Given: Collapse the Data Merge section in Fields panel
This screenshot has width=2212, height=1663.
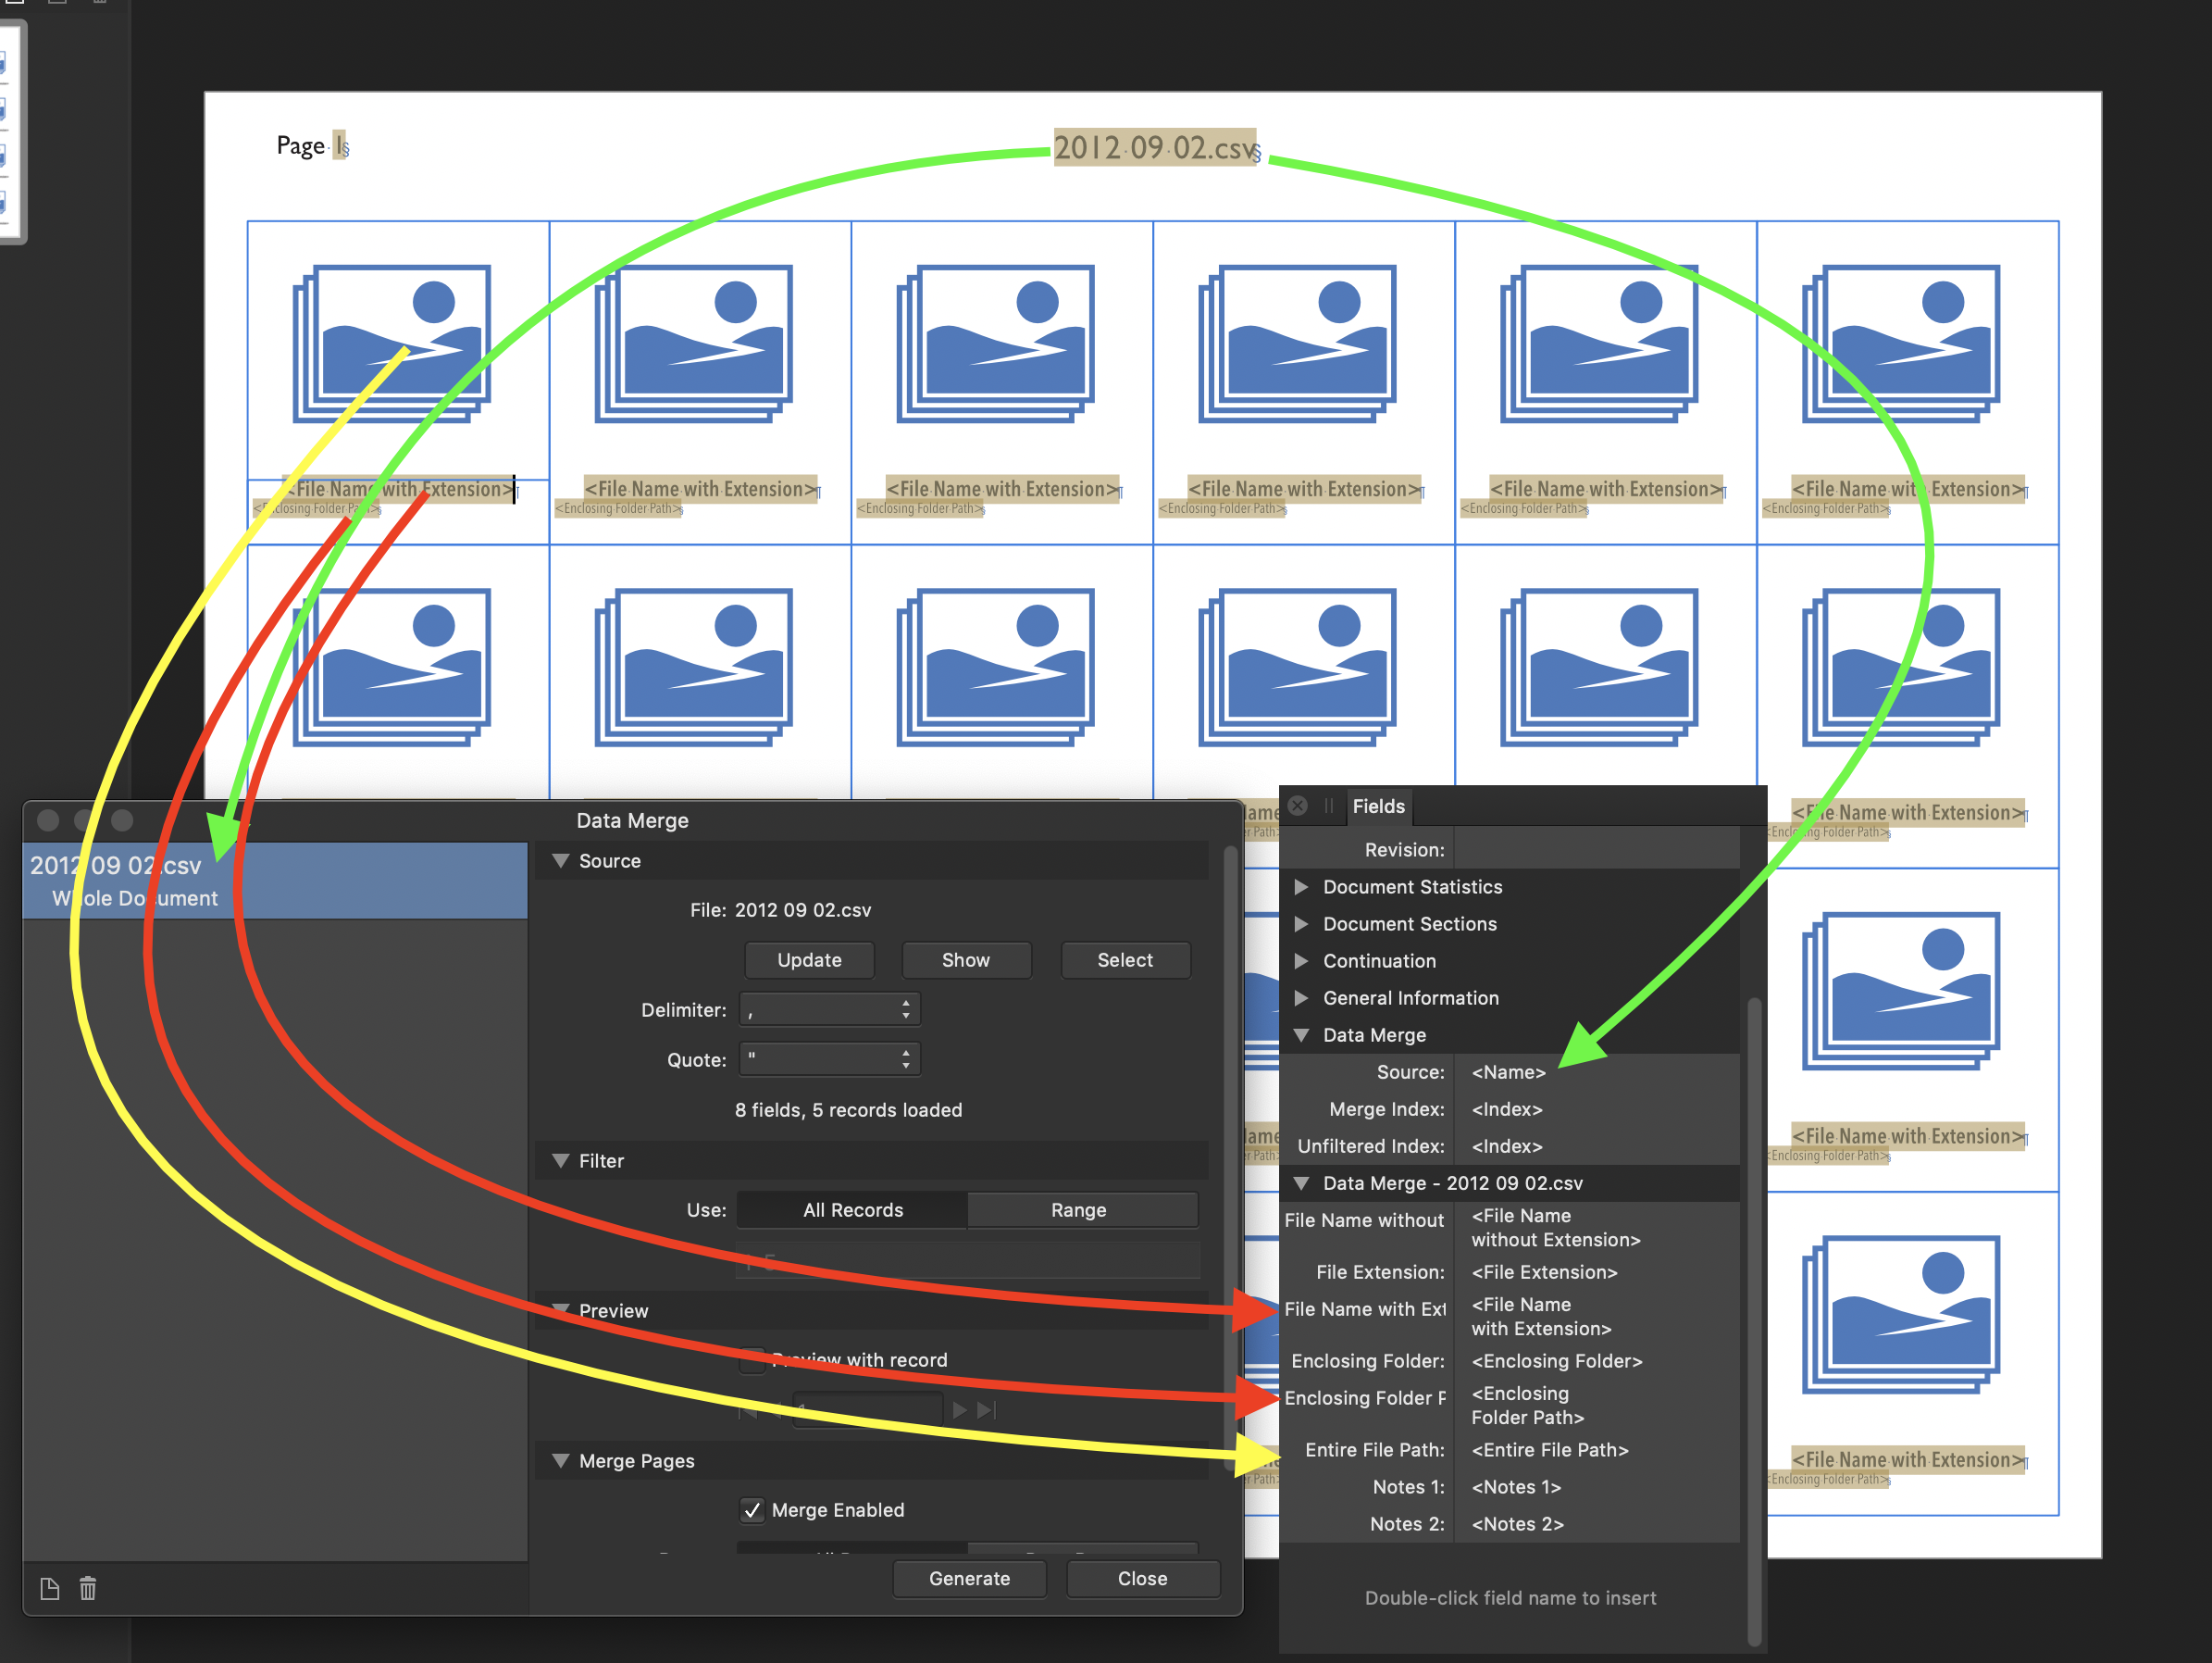Looking at the screenshot, I should click(1302, 1034).
